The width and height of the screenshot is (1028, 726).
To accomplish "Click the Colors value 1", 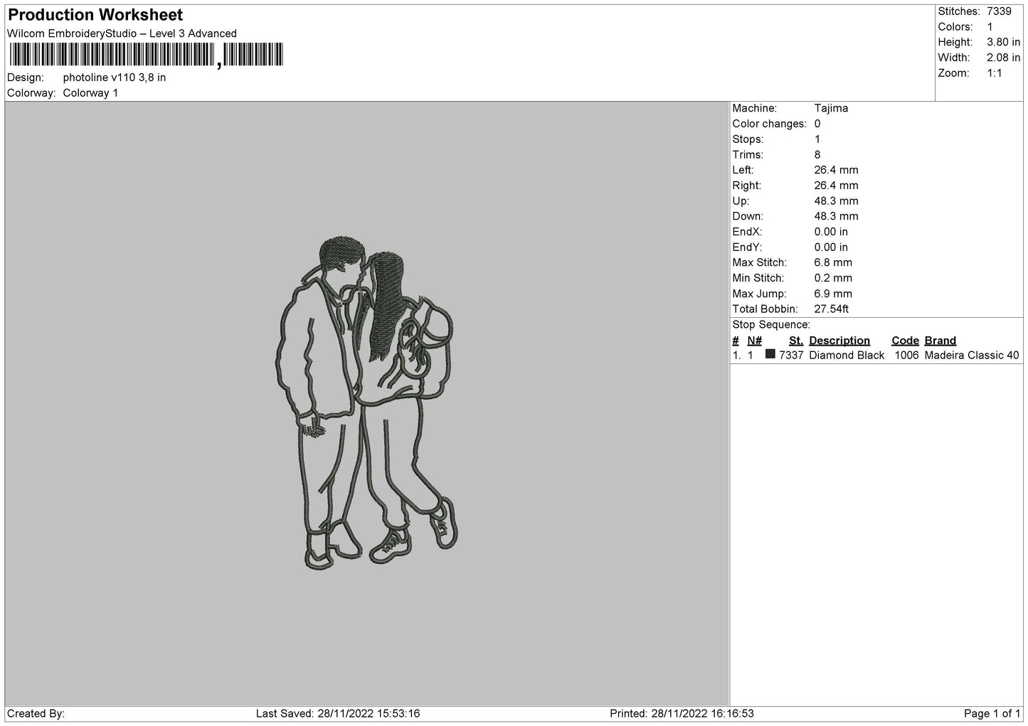I will pyautogui.click(x=990, y=27).
